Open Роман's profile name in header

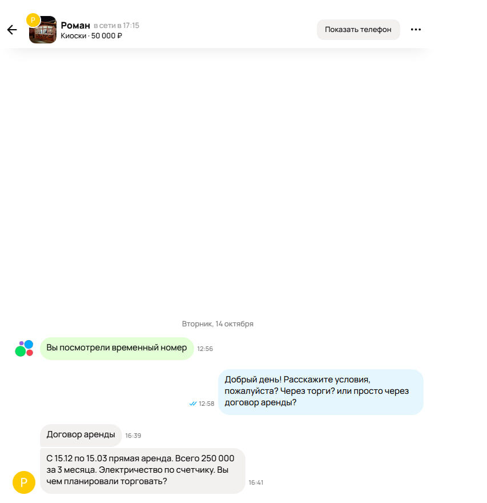[x=75, y=25]
